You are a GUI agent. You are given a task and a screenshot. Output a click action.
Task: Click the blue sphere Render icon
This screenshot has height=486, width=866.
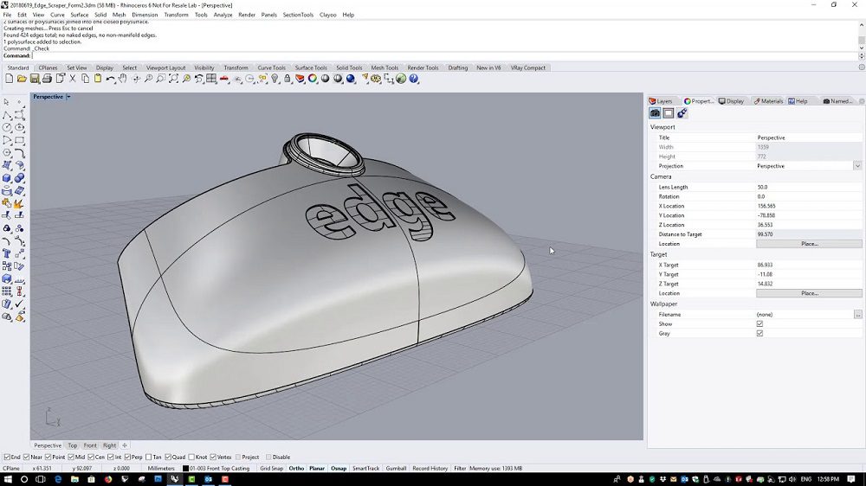351,79
